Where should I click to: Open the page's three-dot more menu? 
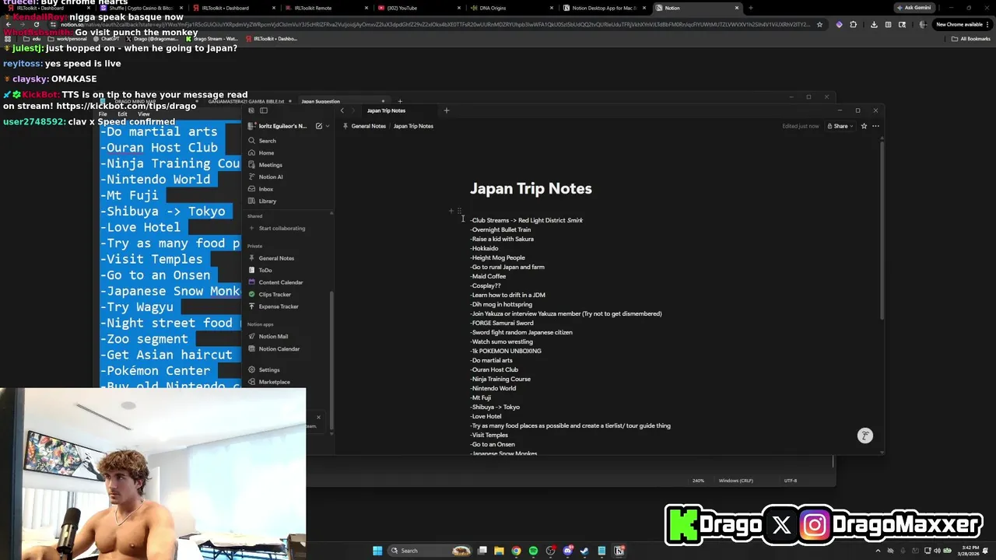click(875, 126)
